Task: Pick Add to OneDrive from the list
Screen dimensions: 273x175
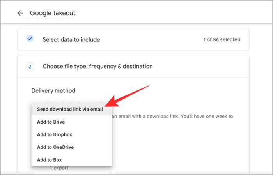Action: (x=71, y=147)
